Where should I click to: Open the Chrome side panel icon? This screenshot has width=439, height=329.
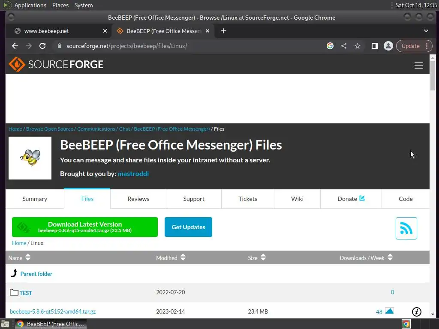375,46
